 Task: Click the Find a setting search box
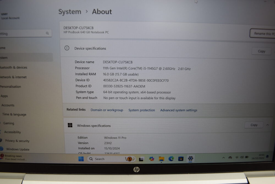pos(26,33)
